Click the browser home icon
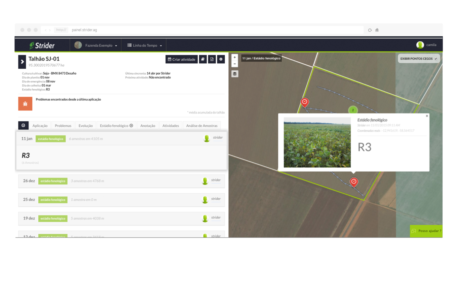458x297 pixels. pos(377,30)
